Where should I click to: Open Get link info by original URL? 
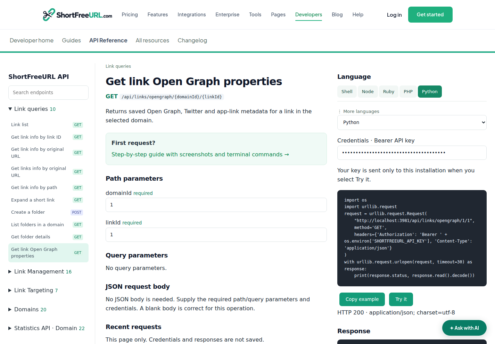pos(48,153)
